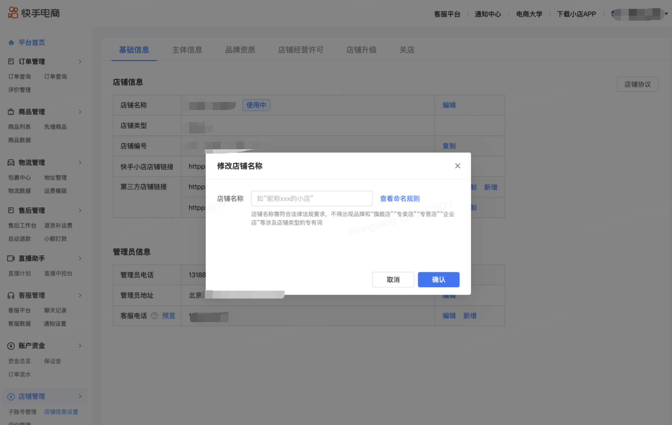Click the help icon beside 客服电话
672x425 pixels.
click(x=155, y=316)
